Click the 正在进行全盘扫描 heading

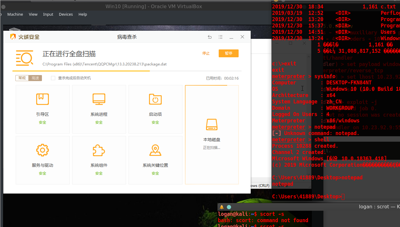pos(69,54)
